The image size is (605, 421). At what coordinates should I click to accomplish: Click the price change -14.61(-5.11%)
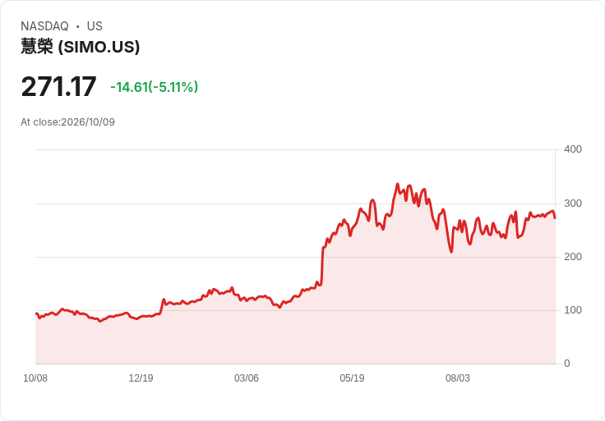click(154, 87)
